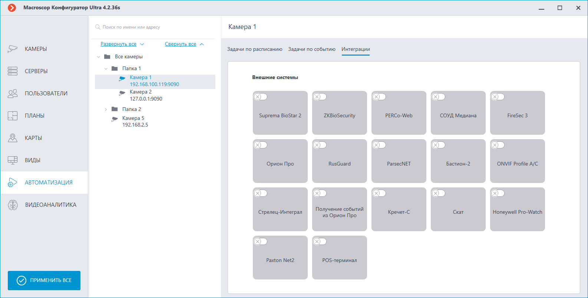Turn on the PERCo-Web switch
This screenshot has width=588, height=298.
tap(379, 96)
